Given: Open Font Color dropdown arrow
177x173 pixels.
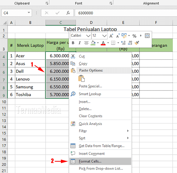Looking at the screenshot, I should (x=108, y=43).
